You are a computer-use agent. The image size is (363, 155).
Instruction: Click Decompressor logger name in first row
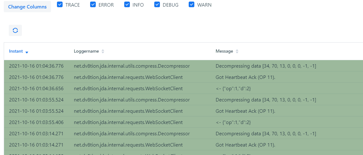click(132, 66)
